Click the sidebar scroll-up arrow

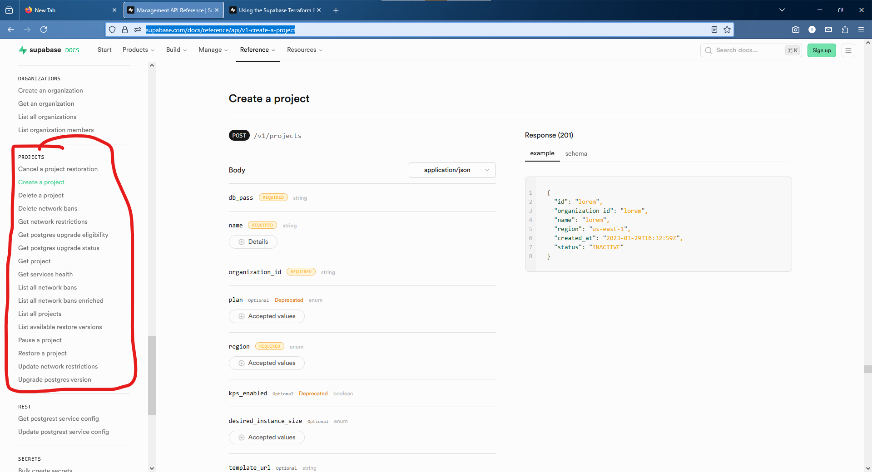coord(152,65)
